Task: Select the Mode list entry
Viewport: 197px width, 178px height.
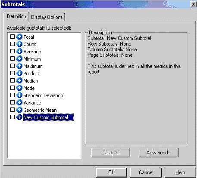Action: point(29,88)
